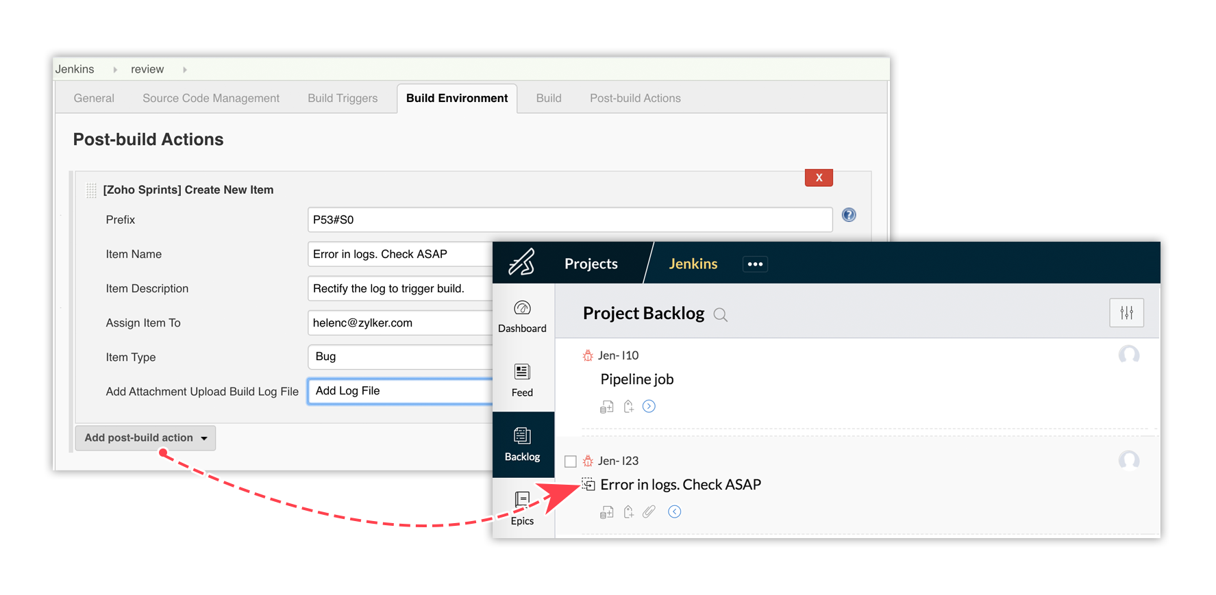Click the Jen-I23 item ID
The height and width of the screenshot is (595, 1216).
point(618,461)
